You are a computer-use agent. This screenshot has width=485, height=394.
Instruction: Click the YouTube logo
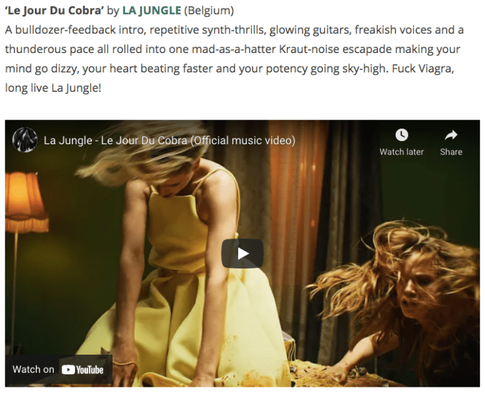[x=83, y=369]
